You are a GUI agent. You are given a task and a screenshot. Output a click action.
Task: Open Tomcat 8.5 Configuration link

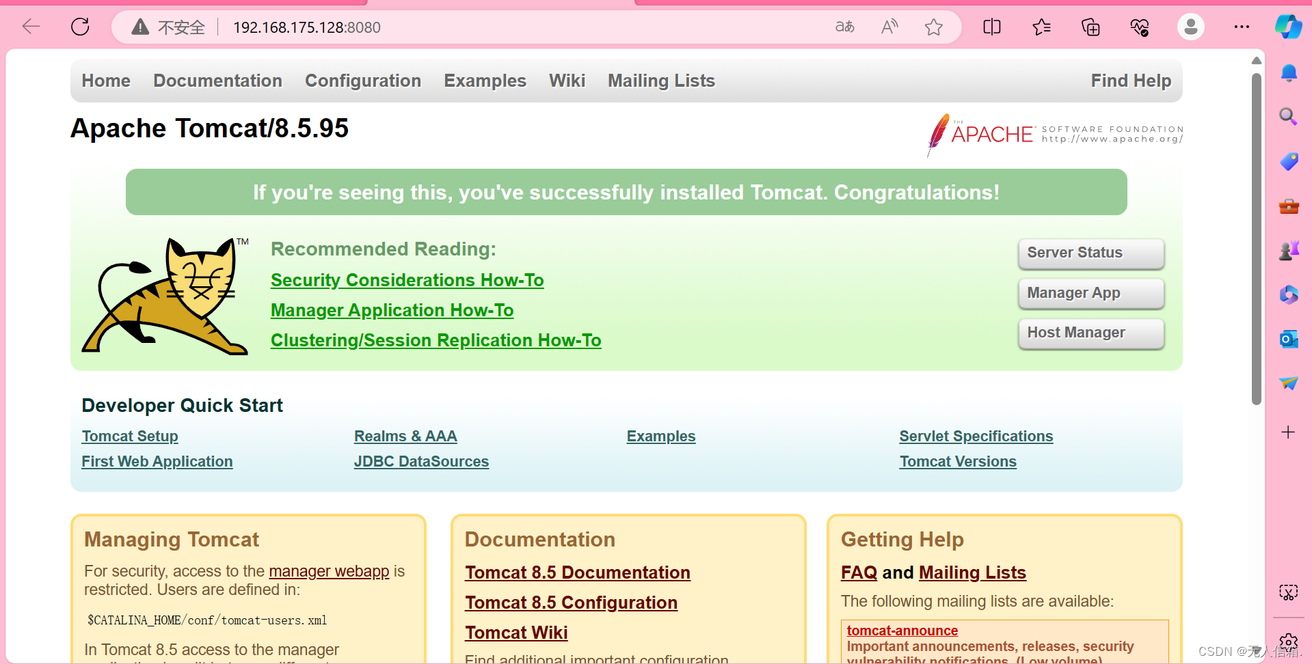tap(572, 603)
